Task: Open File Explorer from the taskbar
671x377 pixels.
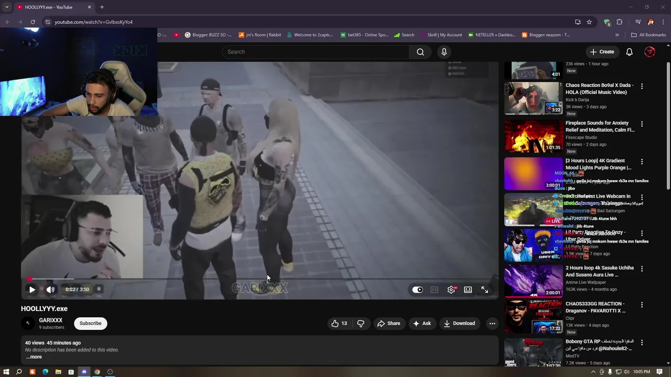Action: 58,372
